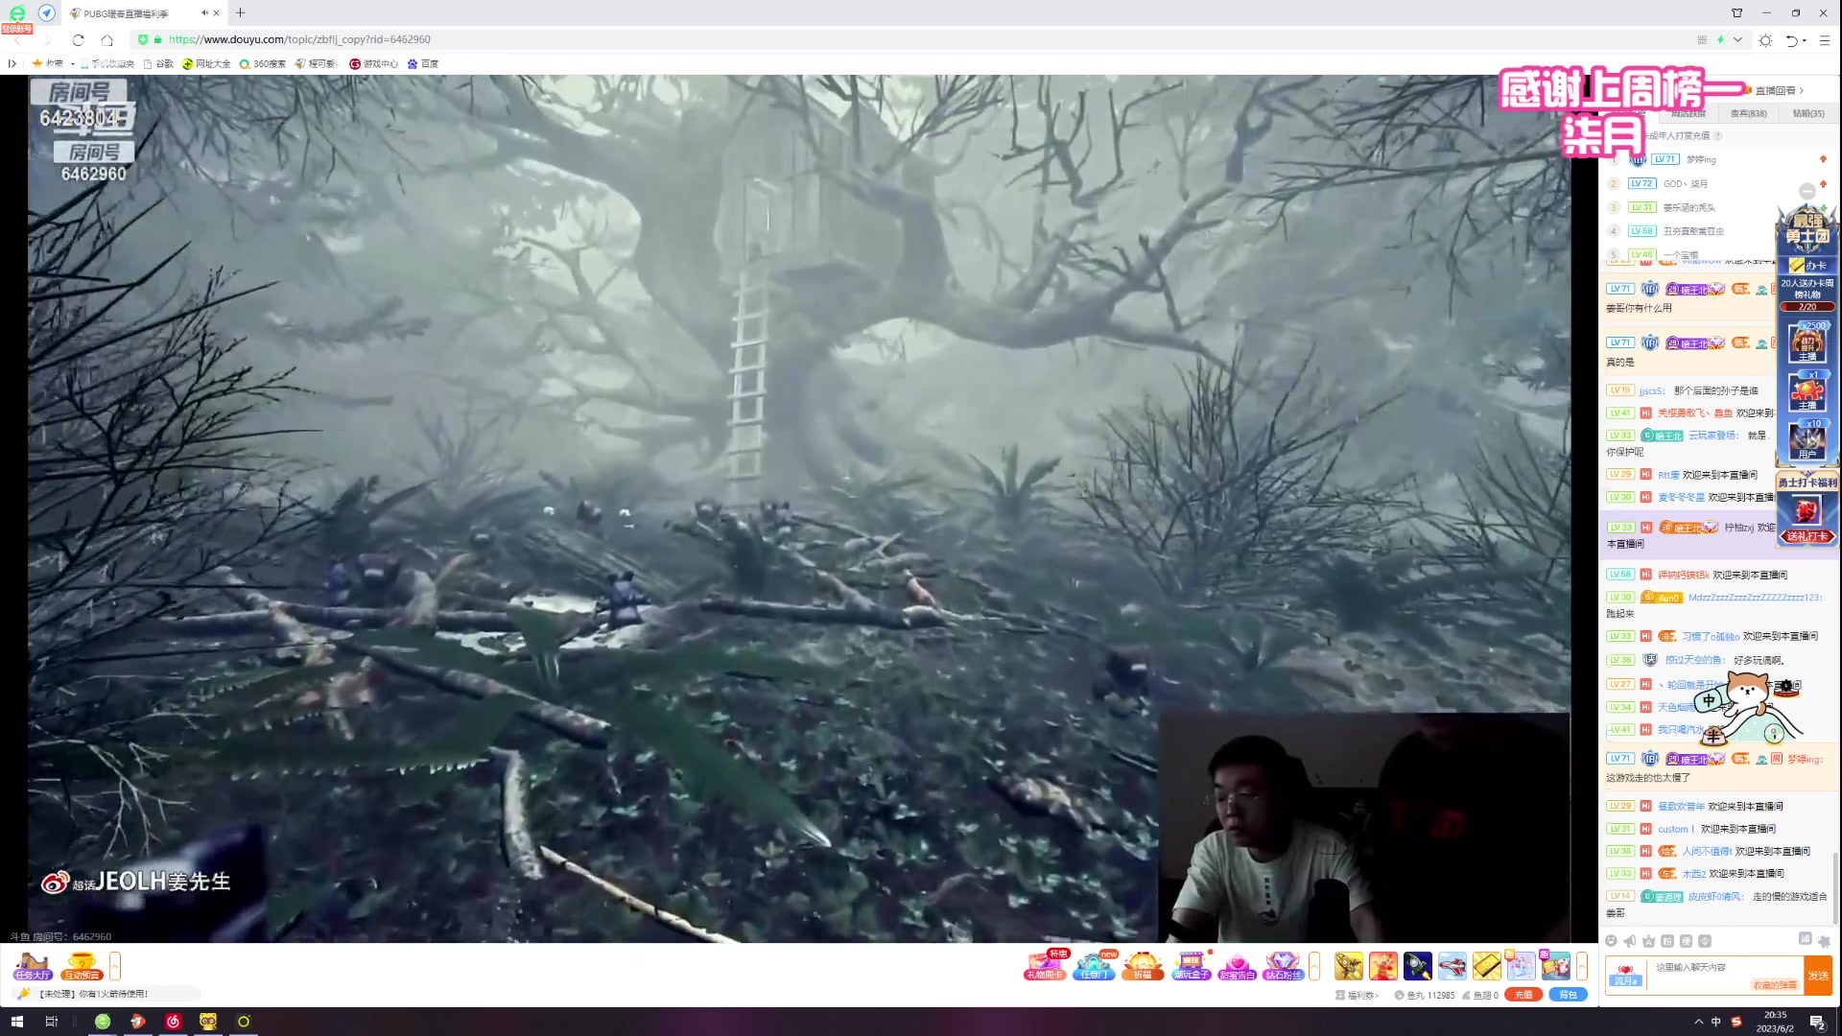This screenshot has width=1842, height=1036.
Task: Click the 祈福 blessing icon
Action: coord(1142,965)
